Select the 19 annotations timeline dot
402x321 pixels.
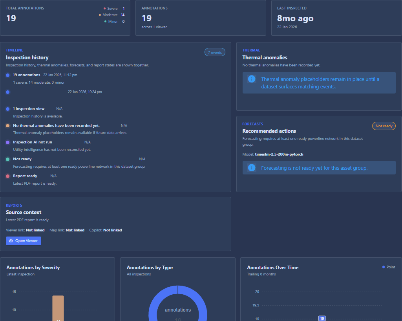point(8,75)
